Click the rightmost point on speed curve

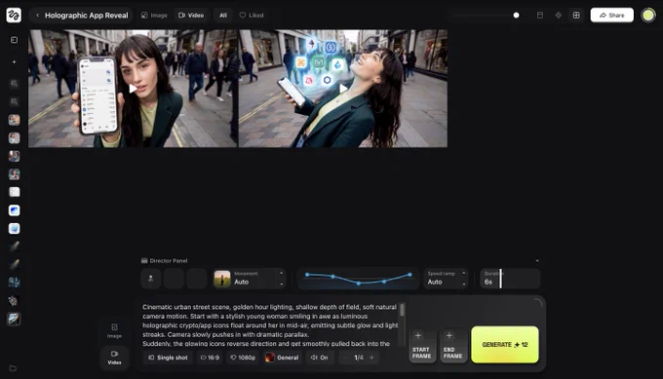[x=409, y=275]
